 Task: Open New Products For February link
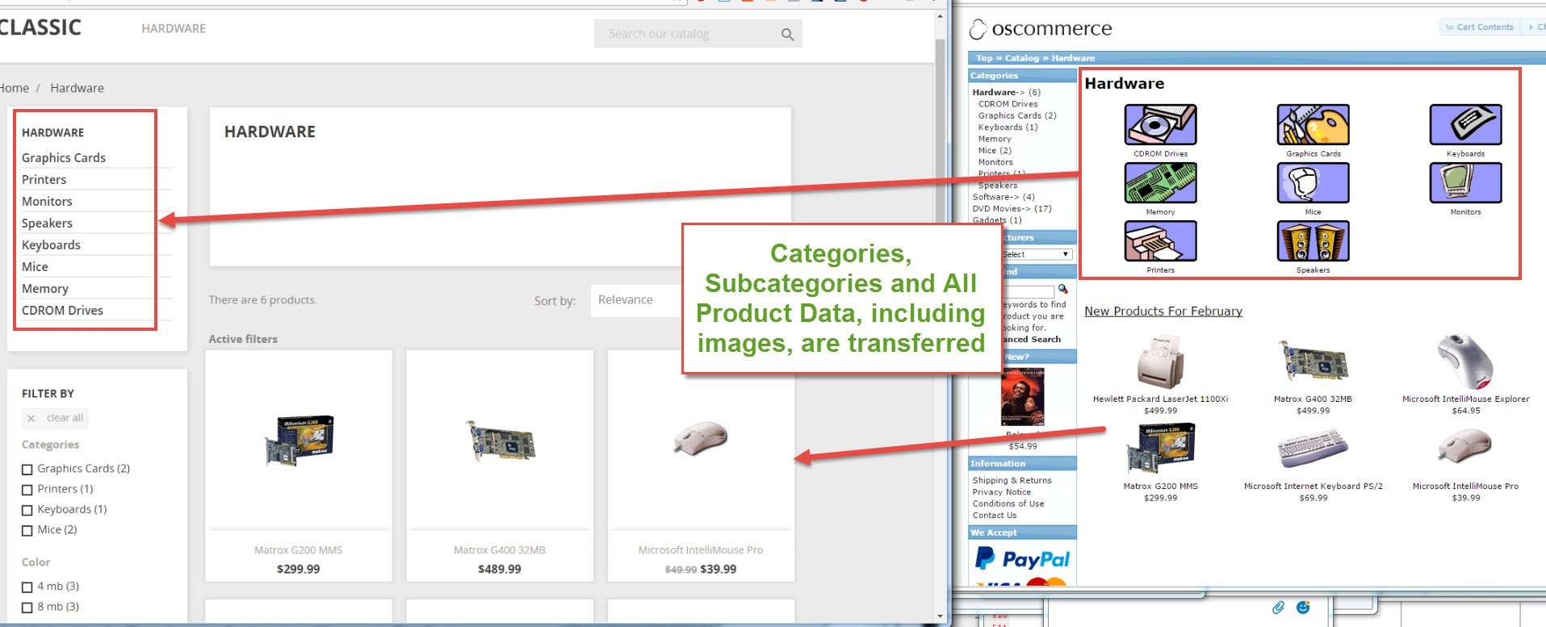point(1163,311)
